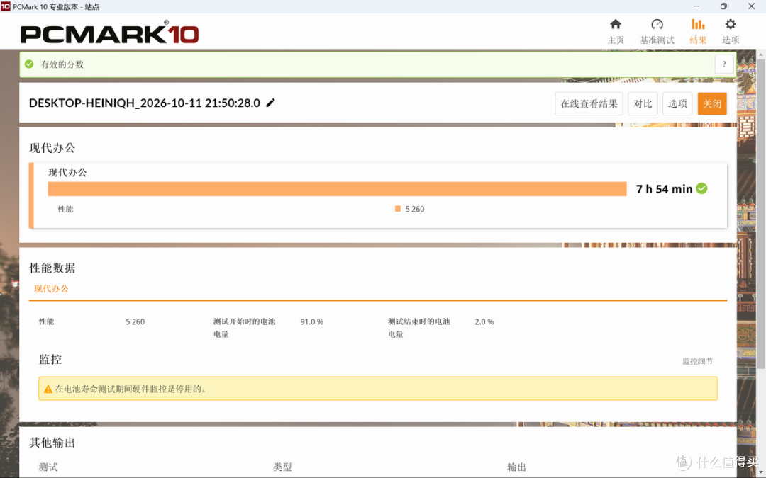Click the 类型 column header

pos(282,467)
